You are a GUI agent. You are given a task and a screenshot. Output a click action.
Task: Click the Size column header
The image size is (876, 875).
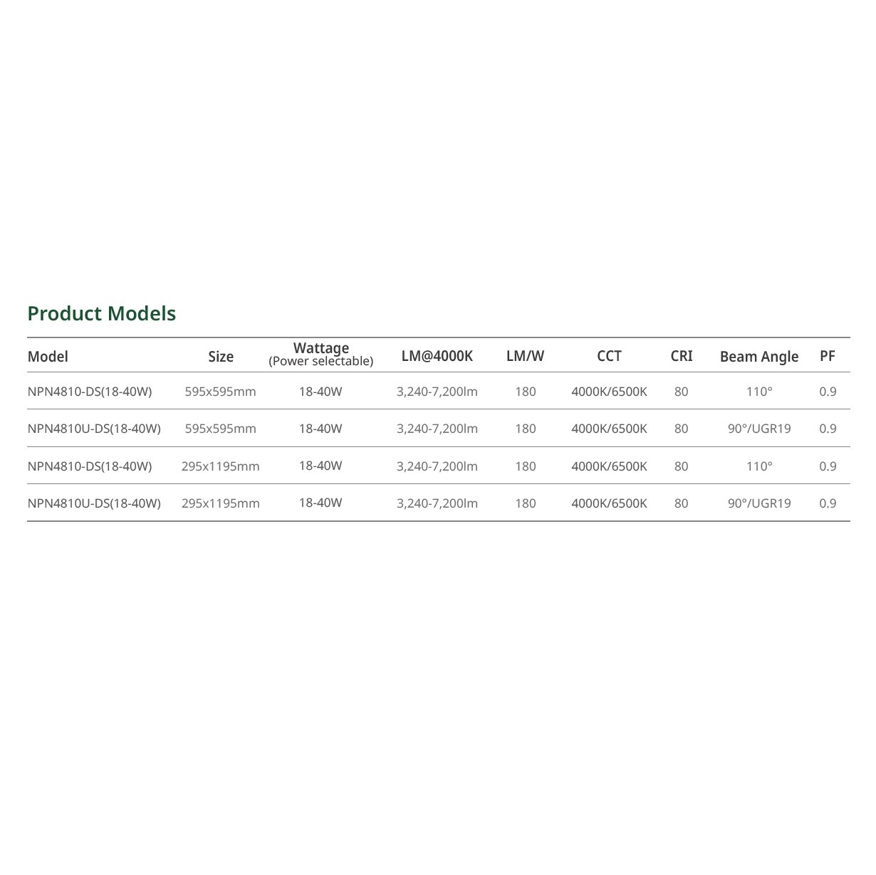click(x=221, y=357)
